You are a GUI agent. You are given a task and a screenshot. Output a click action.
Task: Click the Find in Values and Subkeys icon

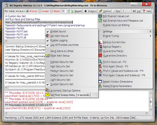pos(100,71)
